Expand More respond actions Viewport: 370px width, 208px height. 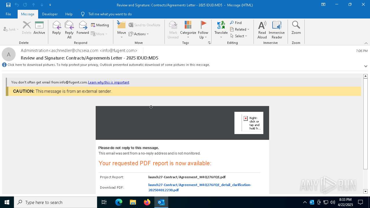99,34
